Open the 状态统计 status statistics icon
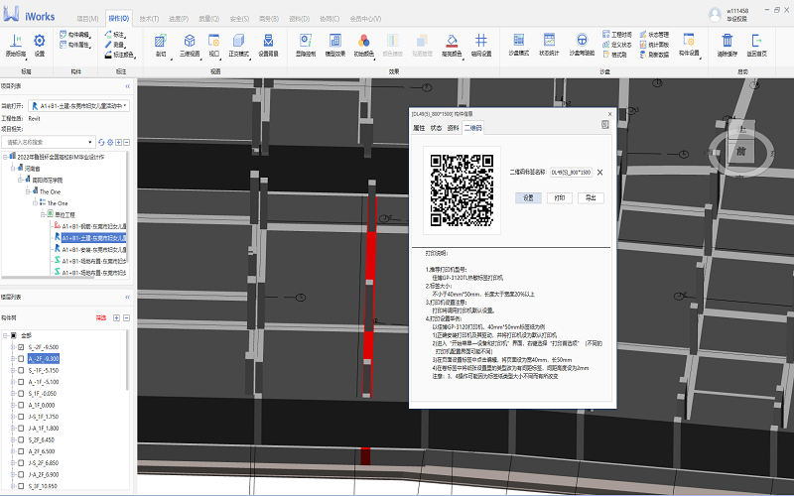The image size is (794, 496). tap(549, 40)
